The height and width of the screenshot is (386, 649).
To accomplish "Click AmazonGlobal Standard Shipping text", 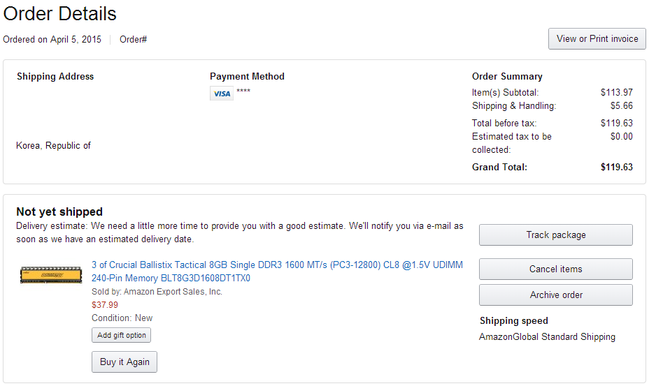I will 547,336.
